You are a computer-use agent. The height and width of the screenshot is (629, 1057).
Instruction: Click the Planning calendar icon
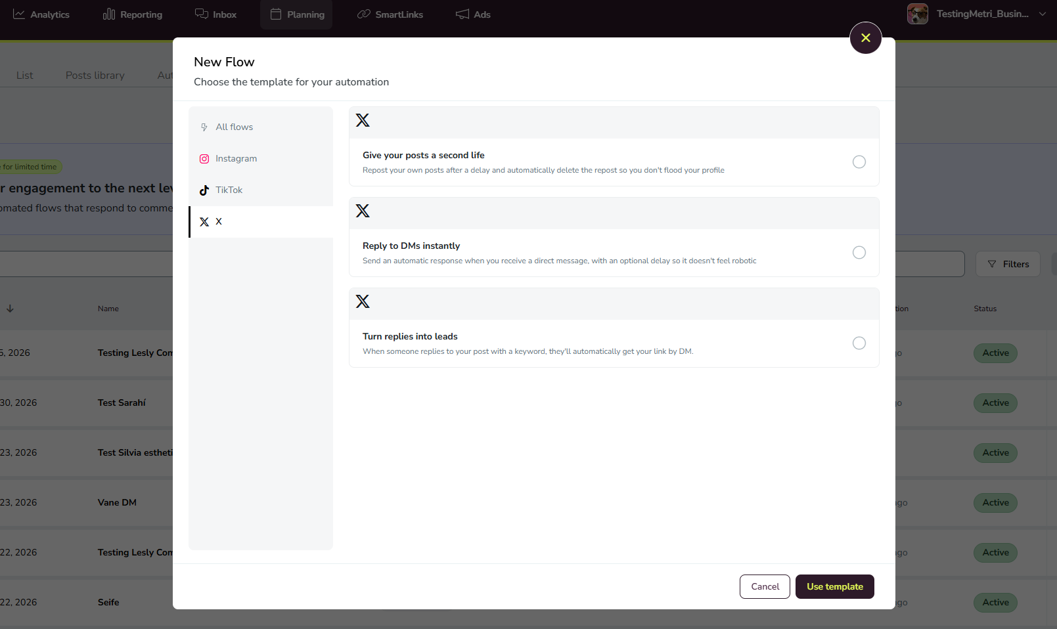pos(276,14)
